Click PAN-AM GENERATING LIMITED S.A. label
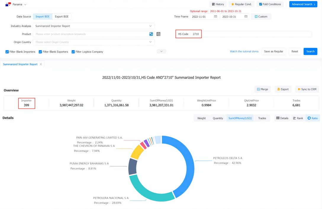The height and width of the screenshot is (209, 322). (x=99, y=138)
